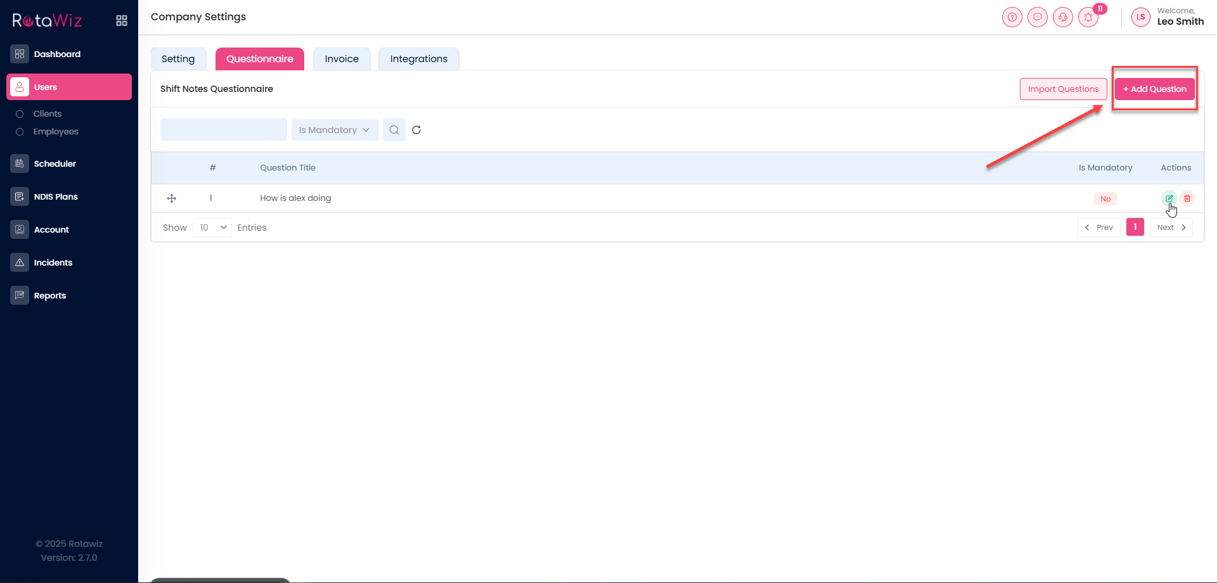Switch to the Integrations tab
Screen dimensions: 1217x583
coord(418,59)
